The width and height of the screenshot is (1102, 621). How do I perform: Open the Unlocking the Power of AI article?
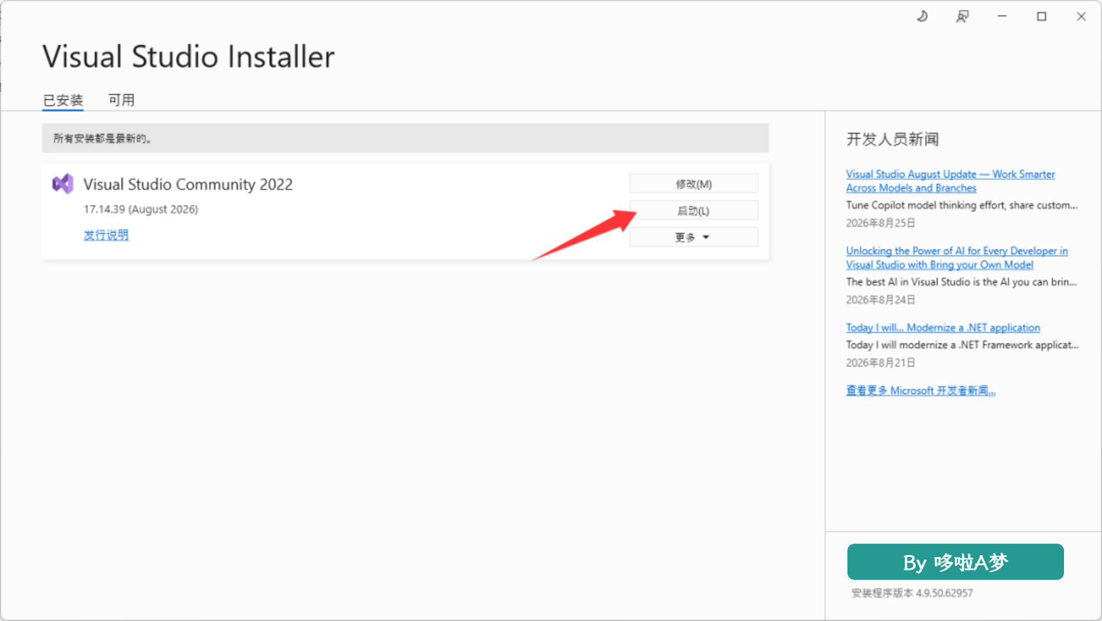click(x=957, y=258)
